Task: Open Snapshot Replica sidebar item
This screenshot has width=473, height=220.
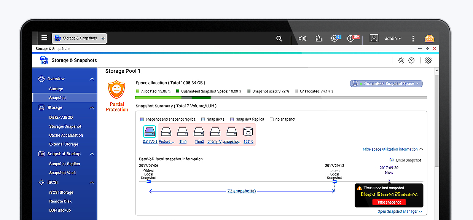Action: [64, 164]
